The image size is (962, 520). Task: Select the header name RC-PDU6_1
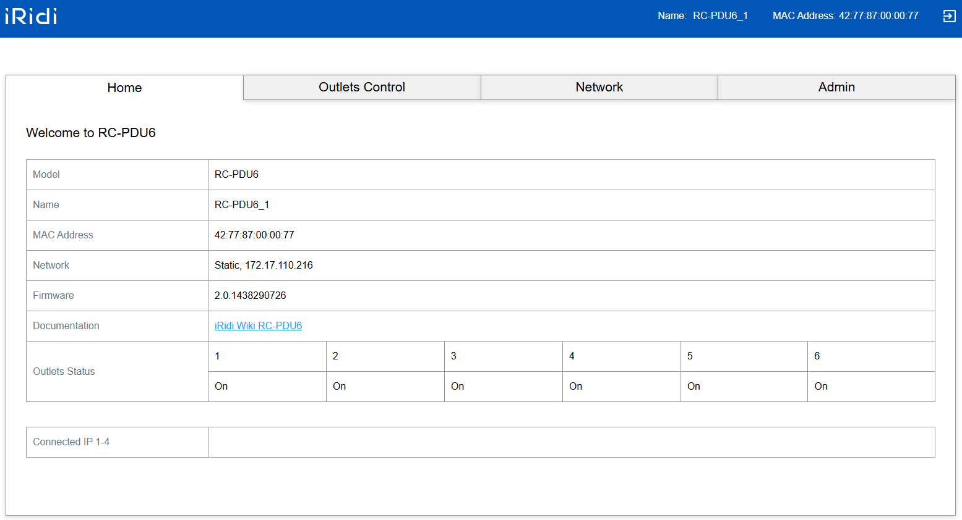pyautogui.click(x=720, y=16)
